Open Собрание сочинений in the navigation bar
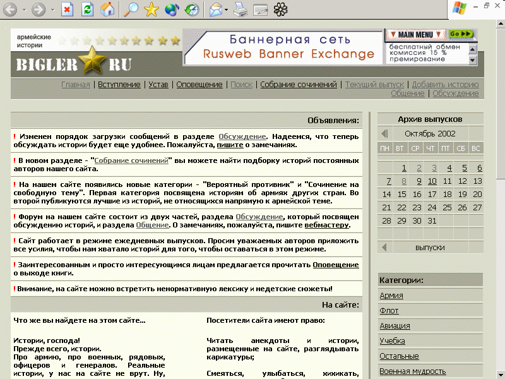This screenshot has width=505, height=379. click(x=299, y=85)
